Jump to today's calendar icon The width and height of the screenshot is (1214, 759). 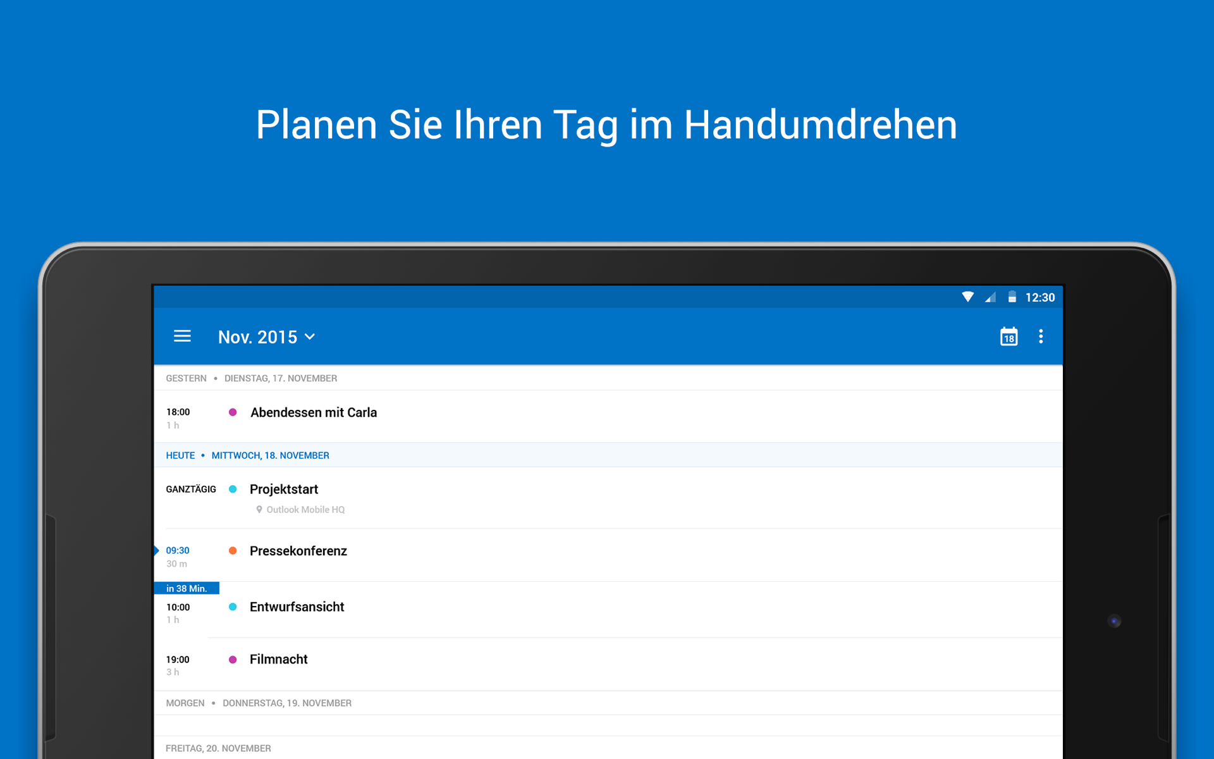1009,336
